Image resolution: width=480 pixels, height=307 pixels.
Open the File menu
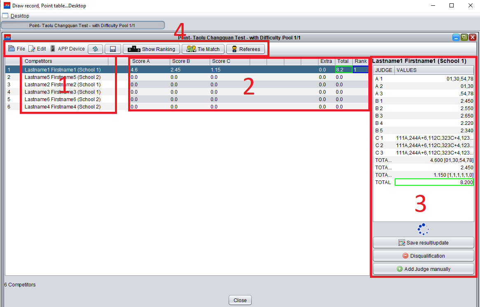17,49
